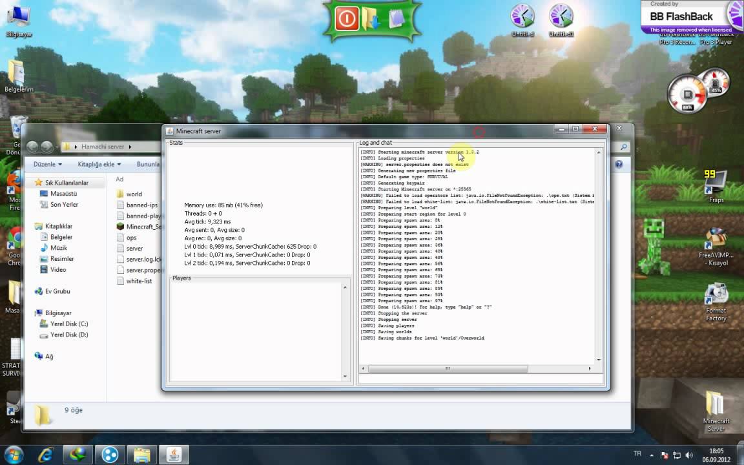Click the volume icon in system tray
The image size is (744, 465).
[x=689, y=455]
